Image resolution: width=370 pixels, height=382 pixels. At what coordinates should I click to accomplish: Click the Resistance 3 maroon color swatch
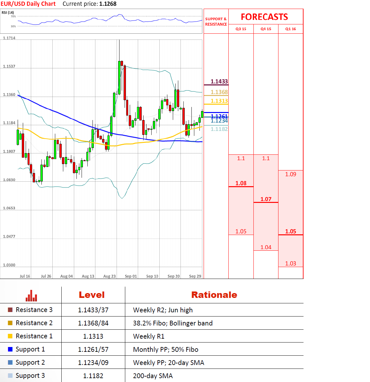(10, 310)
